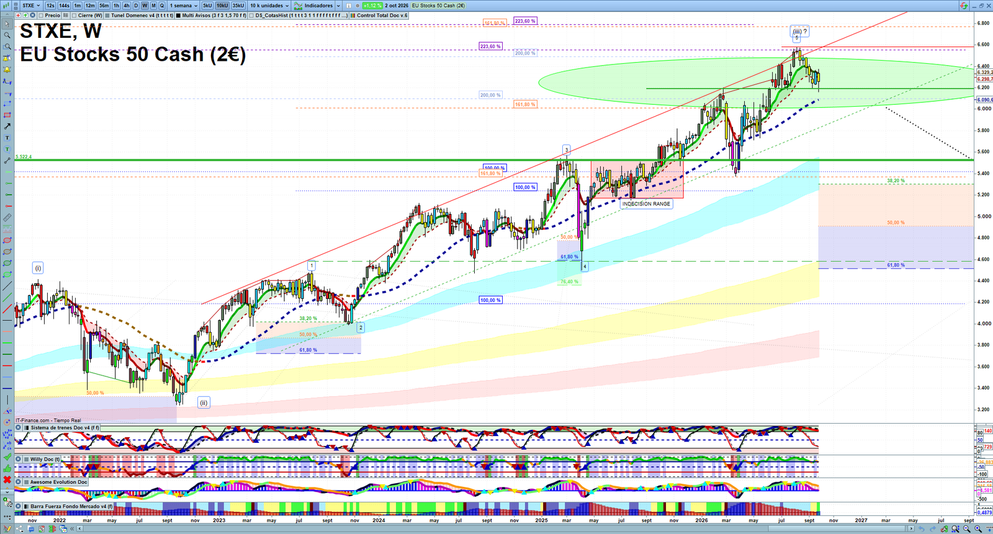993x534 pixels.
Task: Select the 1h timeframe button
Action: [116, 6]
